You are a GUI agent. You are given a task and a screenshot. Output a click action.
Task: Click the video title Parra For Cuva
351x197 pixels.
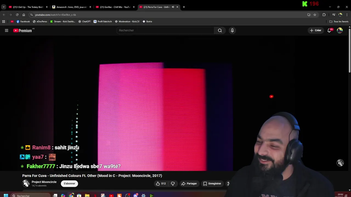pos(92,176)
